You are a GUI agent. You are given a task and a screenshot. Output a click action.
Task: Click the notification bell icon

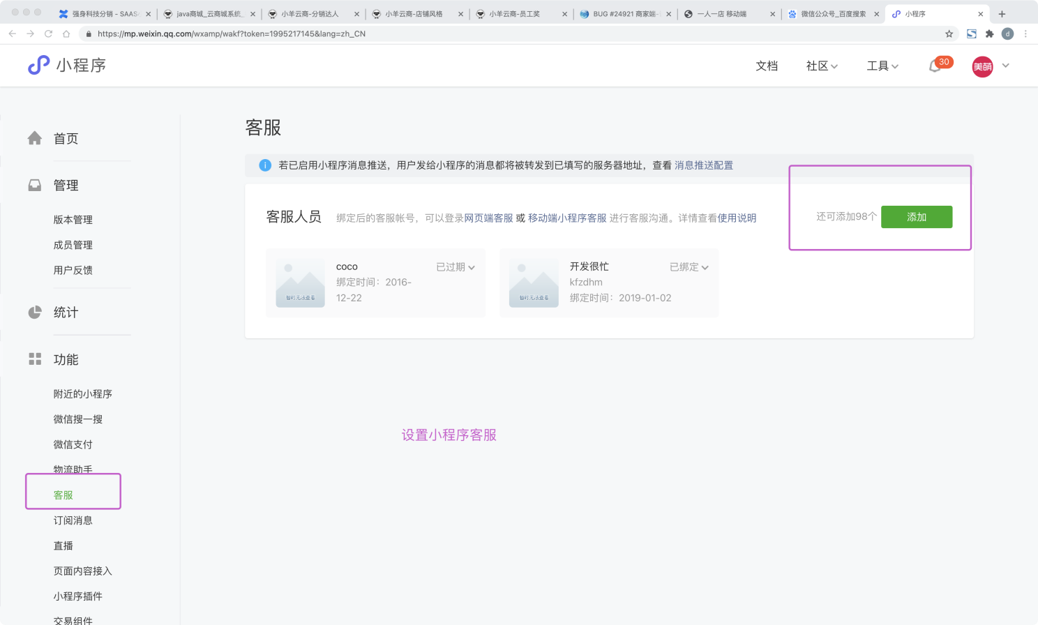(935, 66)
